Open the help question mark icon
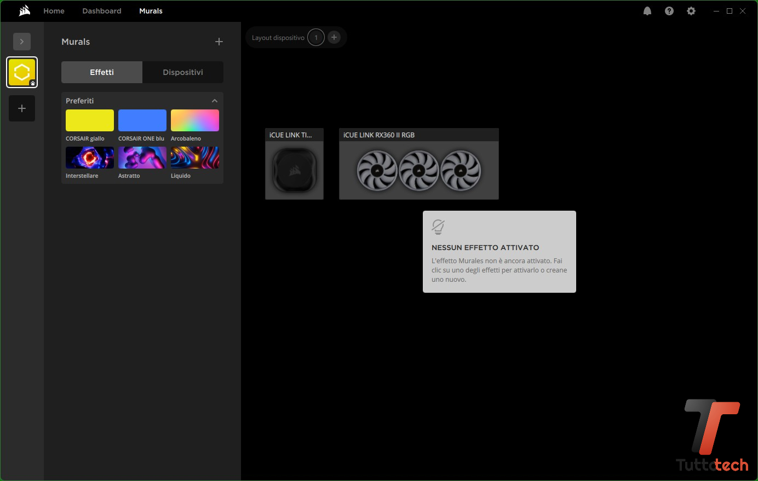 click(669, 11)
